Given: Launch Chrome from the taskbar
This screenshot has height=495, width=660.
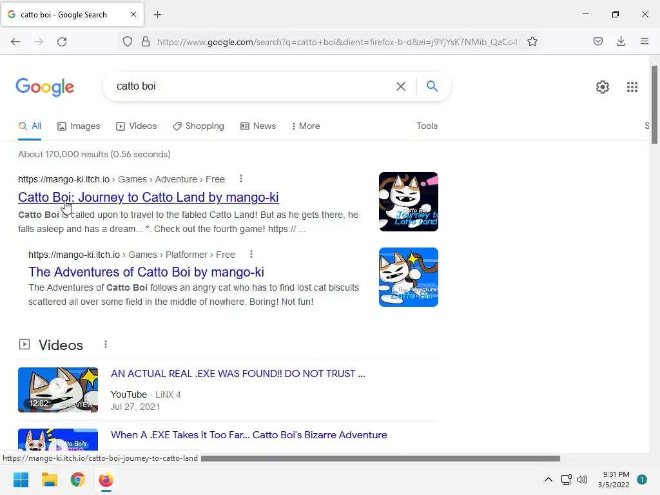Looking at the screenshot, I should point(77,480).
